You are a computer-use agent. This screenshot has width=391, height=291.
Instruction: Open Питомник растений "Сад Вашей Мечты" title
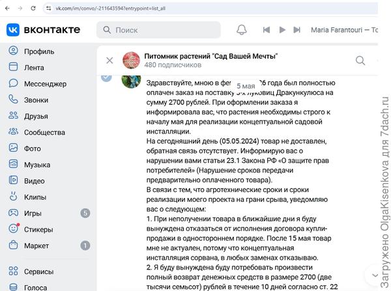click(211, 56)
